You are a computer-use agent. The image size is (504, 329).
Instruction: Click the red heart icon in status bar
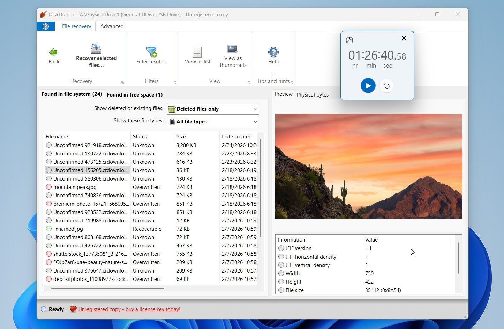point(73,309)
